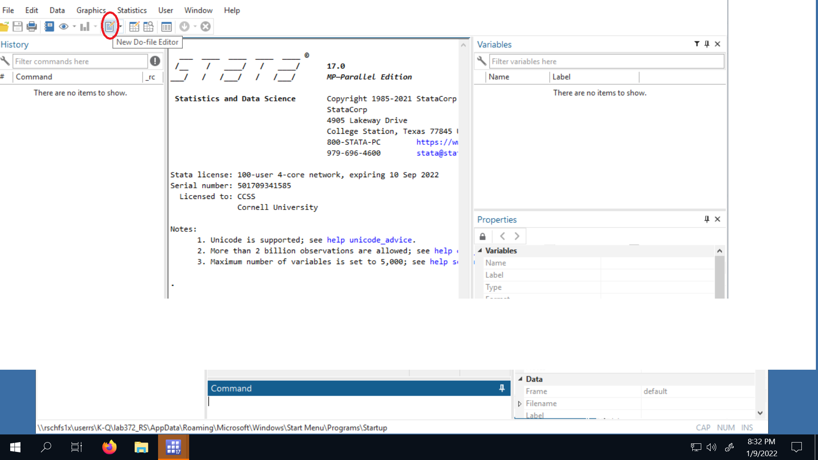Image resolution: width=818 pixels, height=460 pixels.
Task: Open the Window menu
Action: click(199, 10)
